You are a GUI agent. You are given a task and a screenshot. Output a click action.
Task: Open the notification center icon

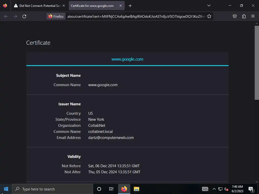pyautogui.click(x=251, y=189)
